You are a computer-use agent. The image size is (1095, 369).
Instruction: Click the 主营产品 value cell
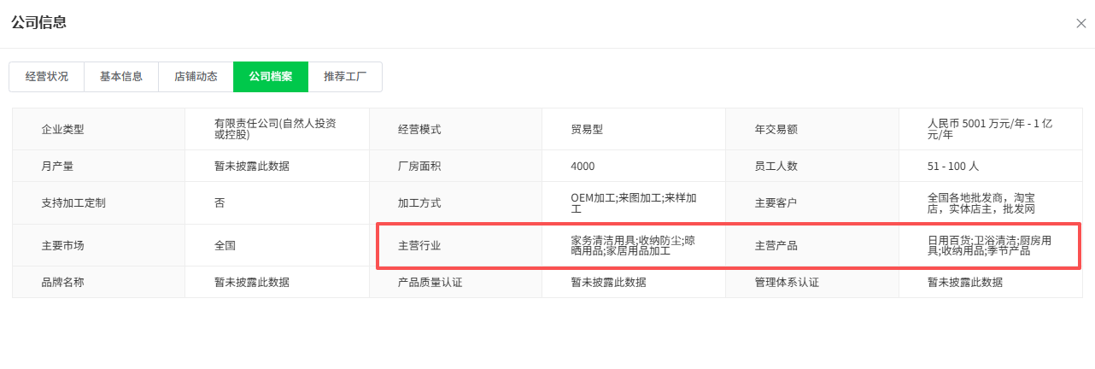point(991,245)
